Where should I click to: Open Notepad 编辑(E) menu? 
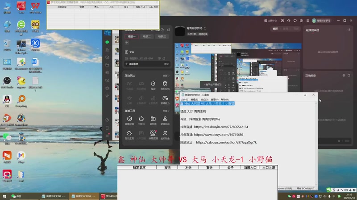[x=194, y=100]
